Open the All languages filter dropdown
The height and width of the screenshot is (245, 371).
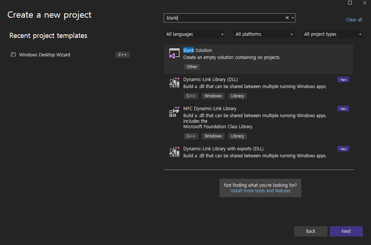click(x=194, y=34)
